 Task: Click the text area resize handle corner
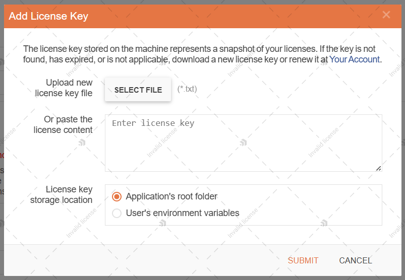click(x=378, y=168)
